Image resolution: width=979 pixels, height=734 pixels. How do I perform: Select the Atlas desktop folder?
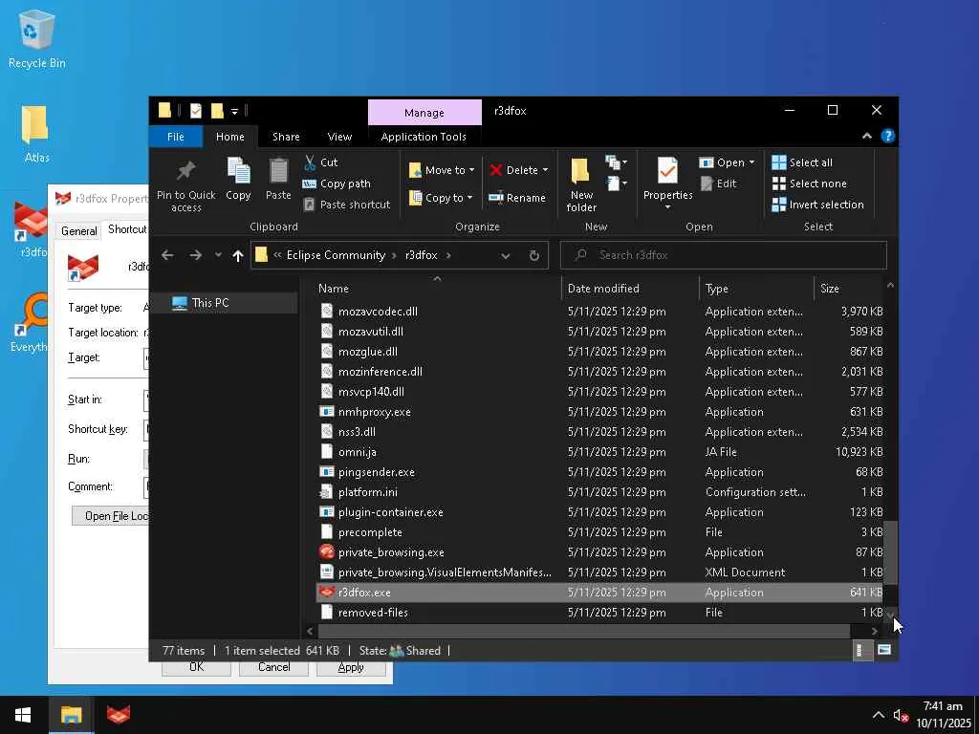[36, 134]
